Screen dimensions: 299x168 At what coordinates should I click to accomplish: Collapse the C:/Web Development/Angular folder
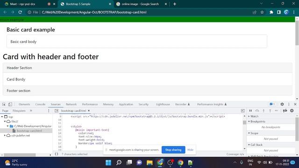(x=8, y=126)
